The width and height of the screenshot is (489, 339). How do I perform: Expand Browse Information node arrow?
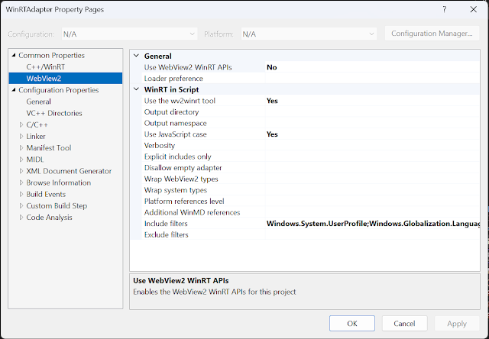click(21, 182)
